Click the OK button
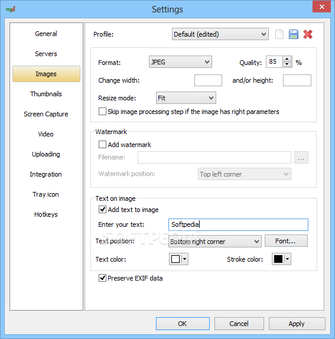 click(x=183, y=324)
